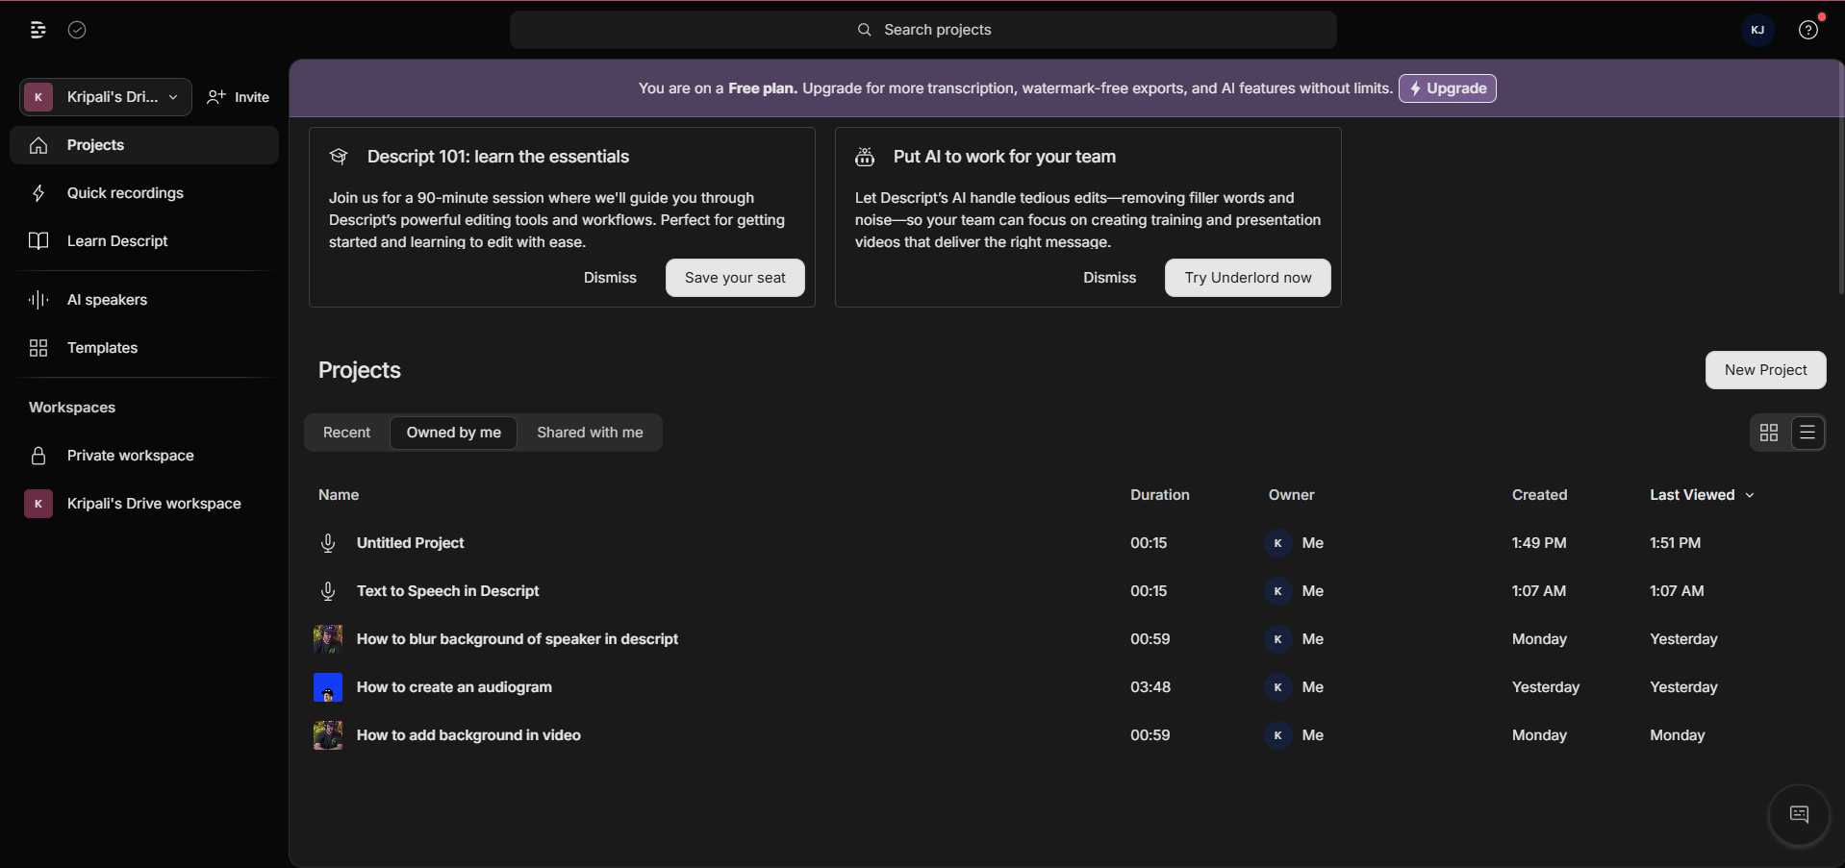
Task: Select the Recent projects tab
Action: [346, 433]
